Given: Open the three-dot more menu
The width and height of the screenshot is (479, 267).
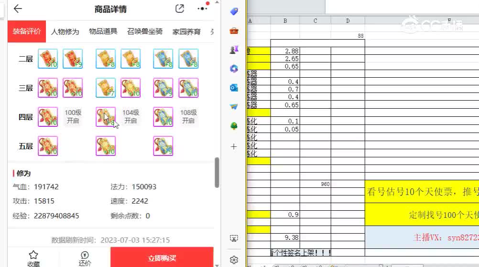Looking at the screenshot, I should point(202,9).
